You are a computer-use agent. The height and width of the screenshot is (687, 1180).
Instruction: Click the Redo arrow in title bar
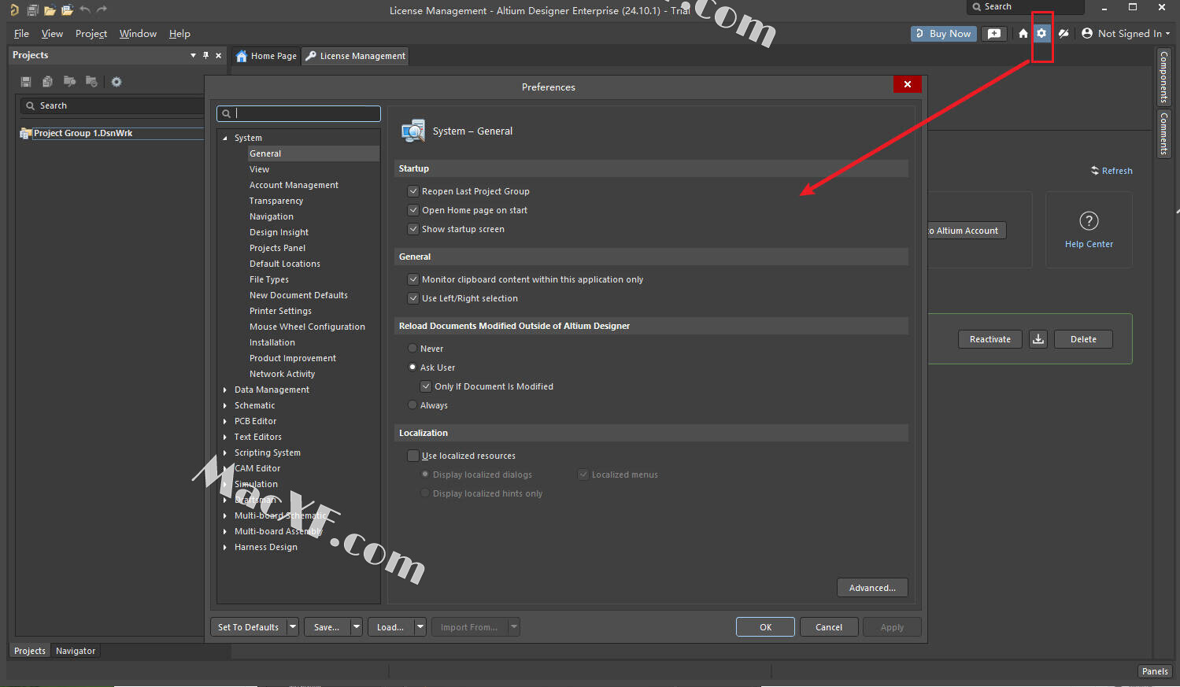102,9
